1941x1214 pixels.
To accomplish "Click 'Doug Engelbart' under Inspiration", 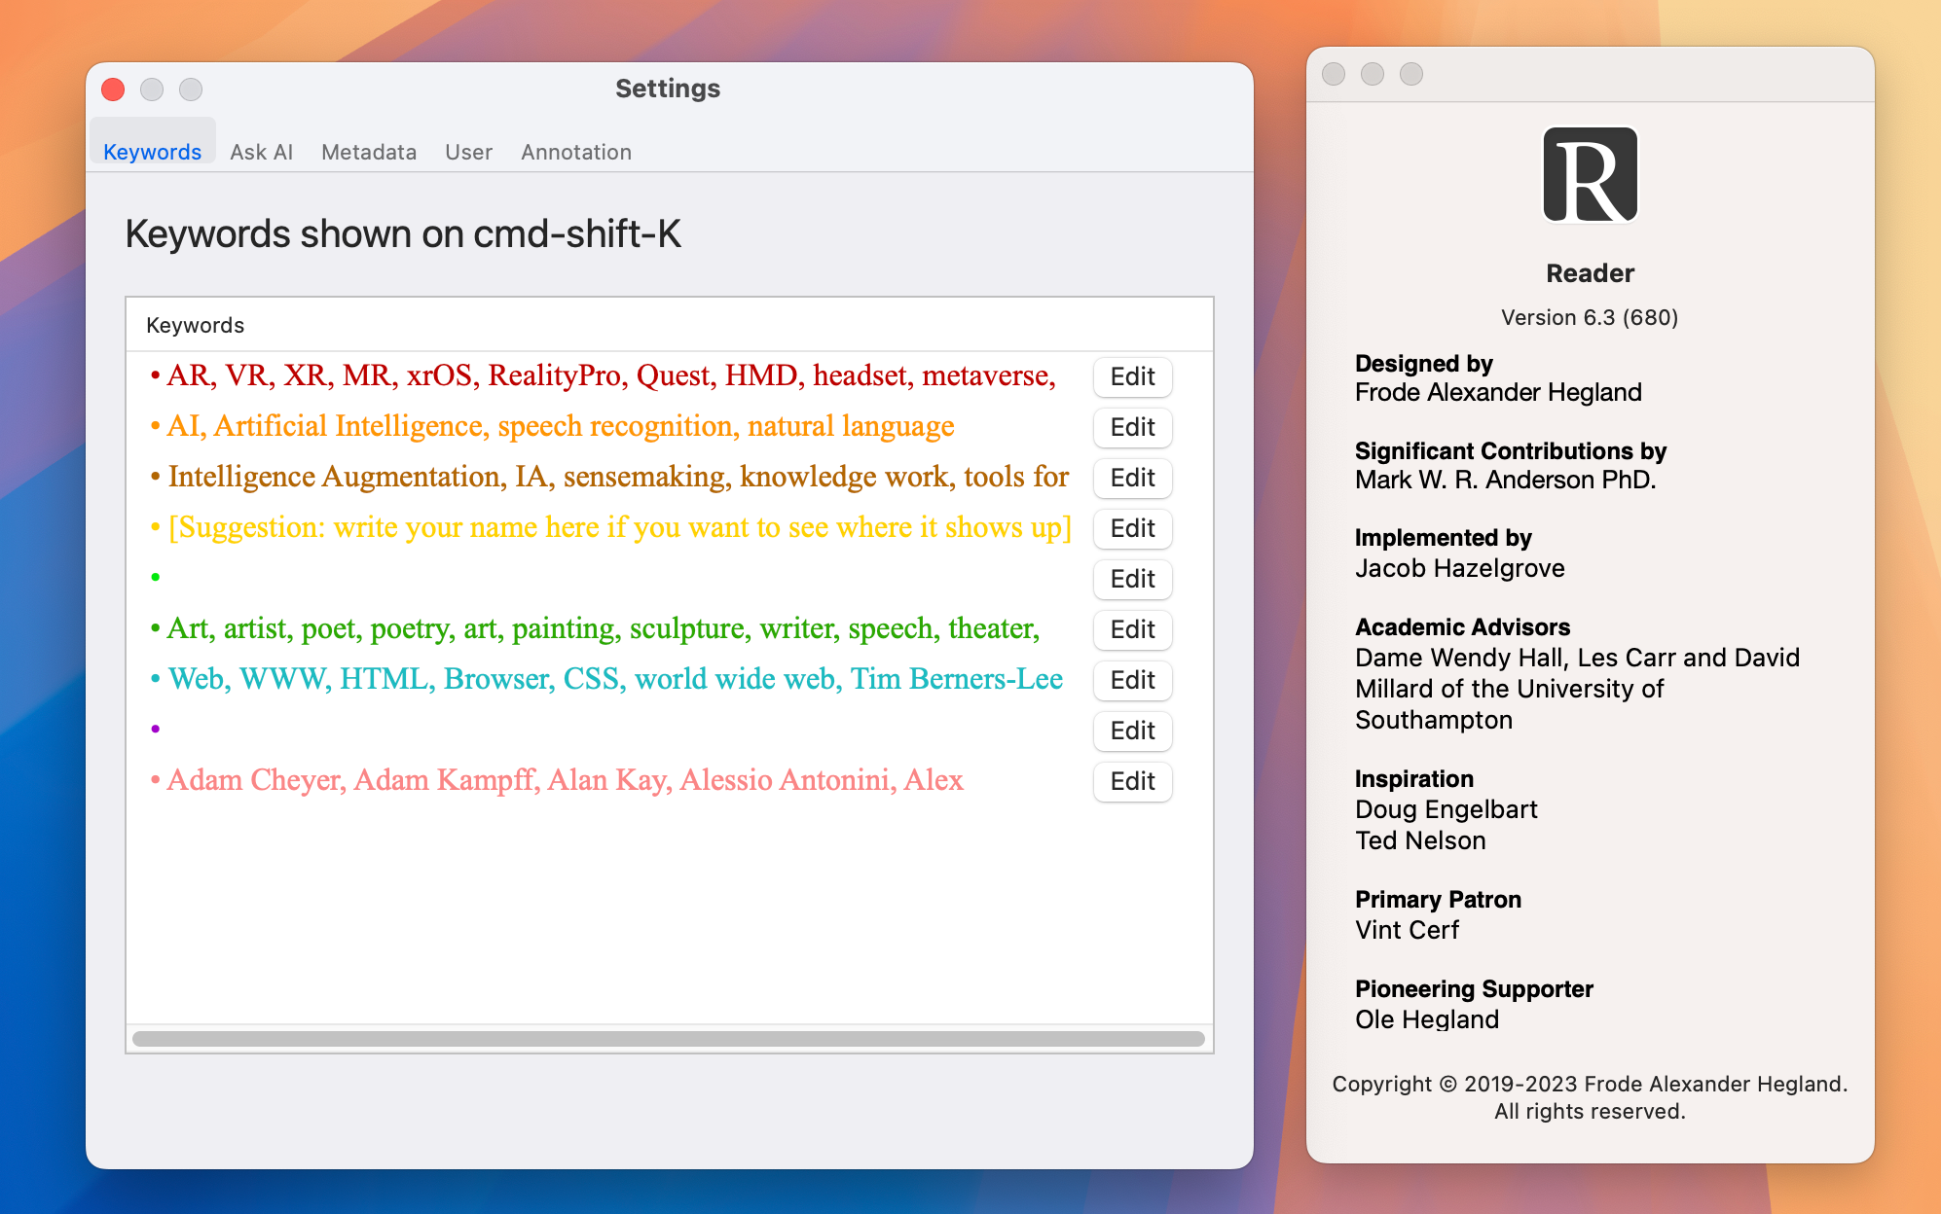I will click(x=1446, y=809).
